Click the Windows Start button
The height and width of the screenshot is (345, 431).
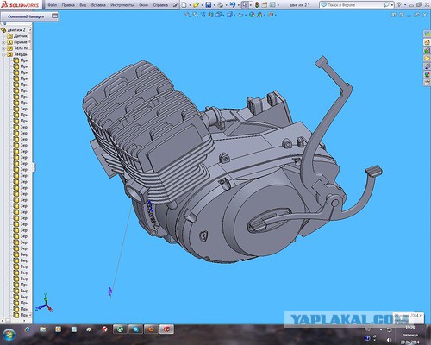(x=9, y=334)
